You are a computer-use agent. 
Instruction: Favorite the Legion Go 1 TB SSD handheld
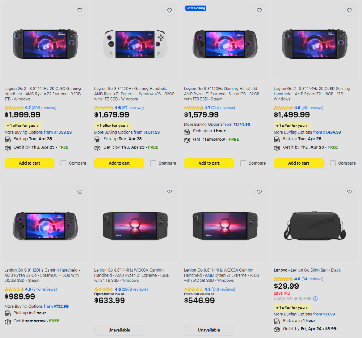click(x=170, y=192)
